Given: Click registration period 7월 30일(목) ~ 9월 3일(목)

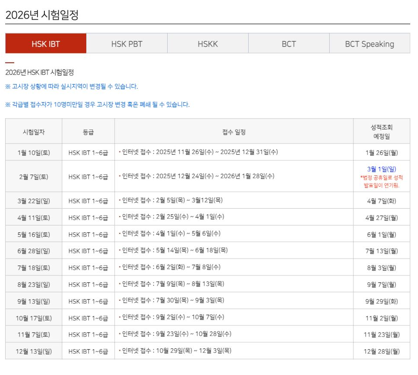Looking at the screenshot, I should coord(172,300).
